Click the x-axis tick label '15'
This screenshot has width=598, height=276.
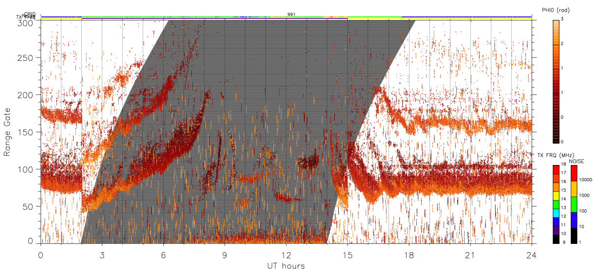pyautogui.click(x=348, y=255)
